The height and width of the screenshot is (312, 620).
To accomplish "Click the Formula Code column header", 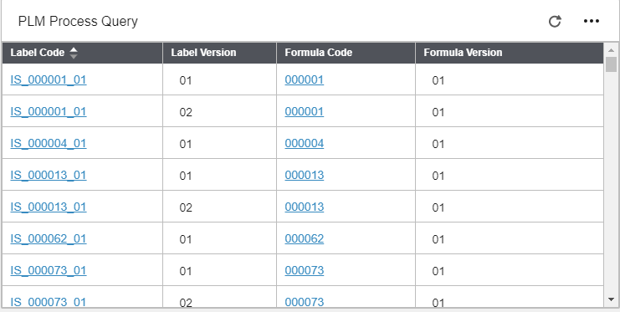I will coord(346,53).
